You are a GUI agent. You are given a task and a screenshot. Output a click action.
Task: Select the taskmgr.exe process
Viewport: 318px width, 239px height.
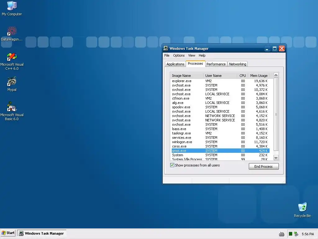click(x=220, y=133)
